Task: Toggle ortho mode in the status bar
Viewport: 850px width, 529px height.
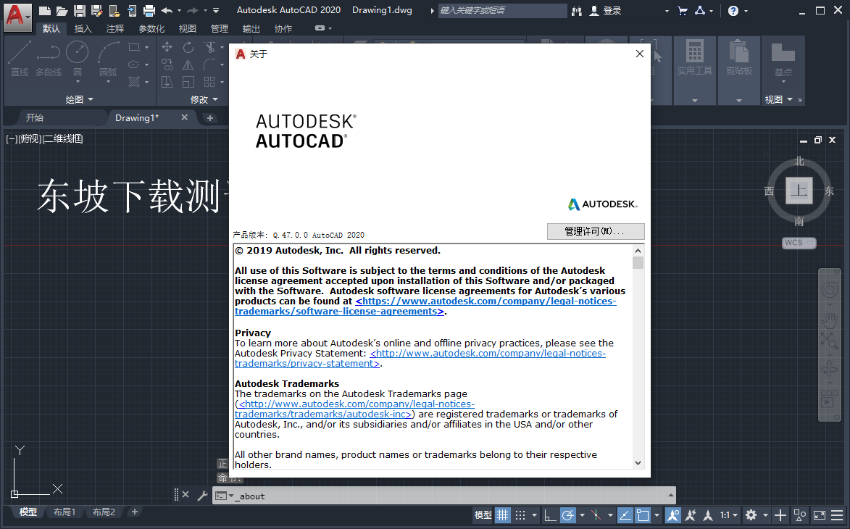Action: pos(549,515)
